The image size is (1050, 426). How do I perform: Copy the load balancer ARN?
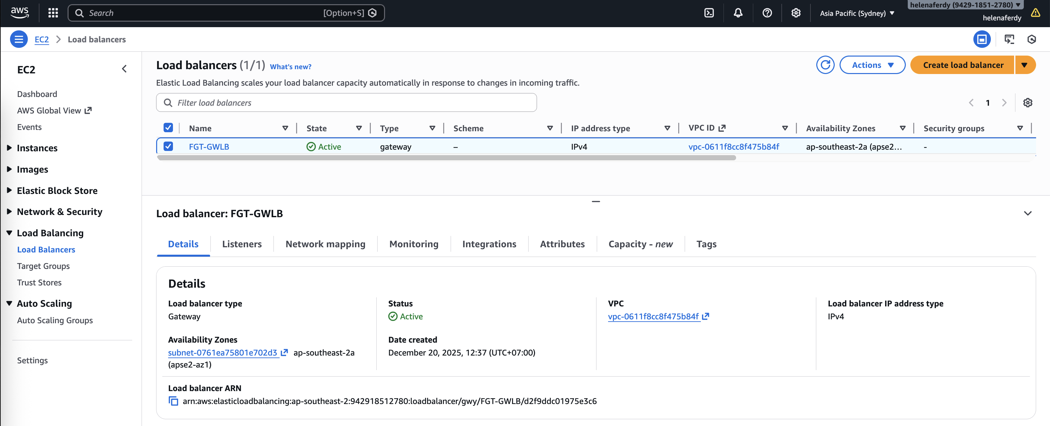click(x=173, y=401)
